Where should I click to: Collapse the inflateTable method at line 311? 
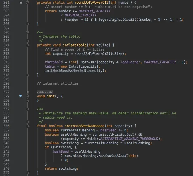coord(28,45)
